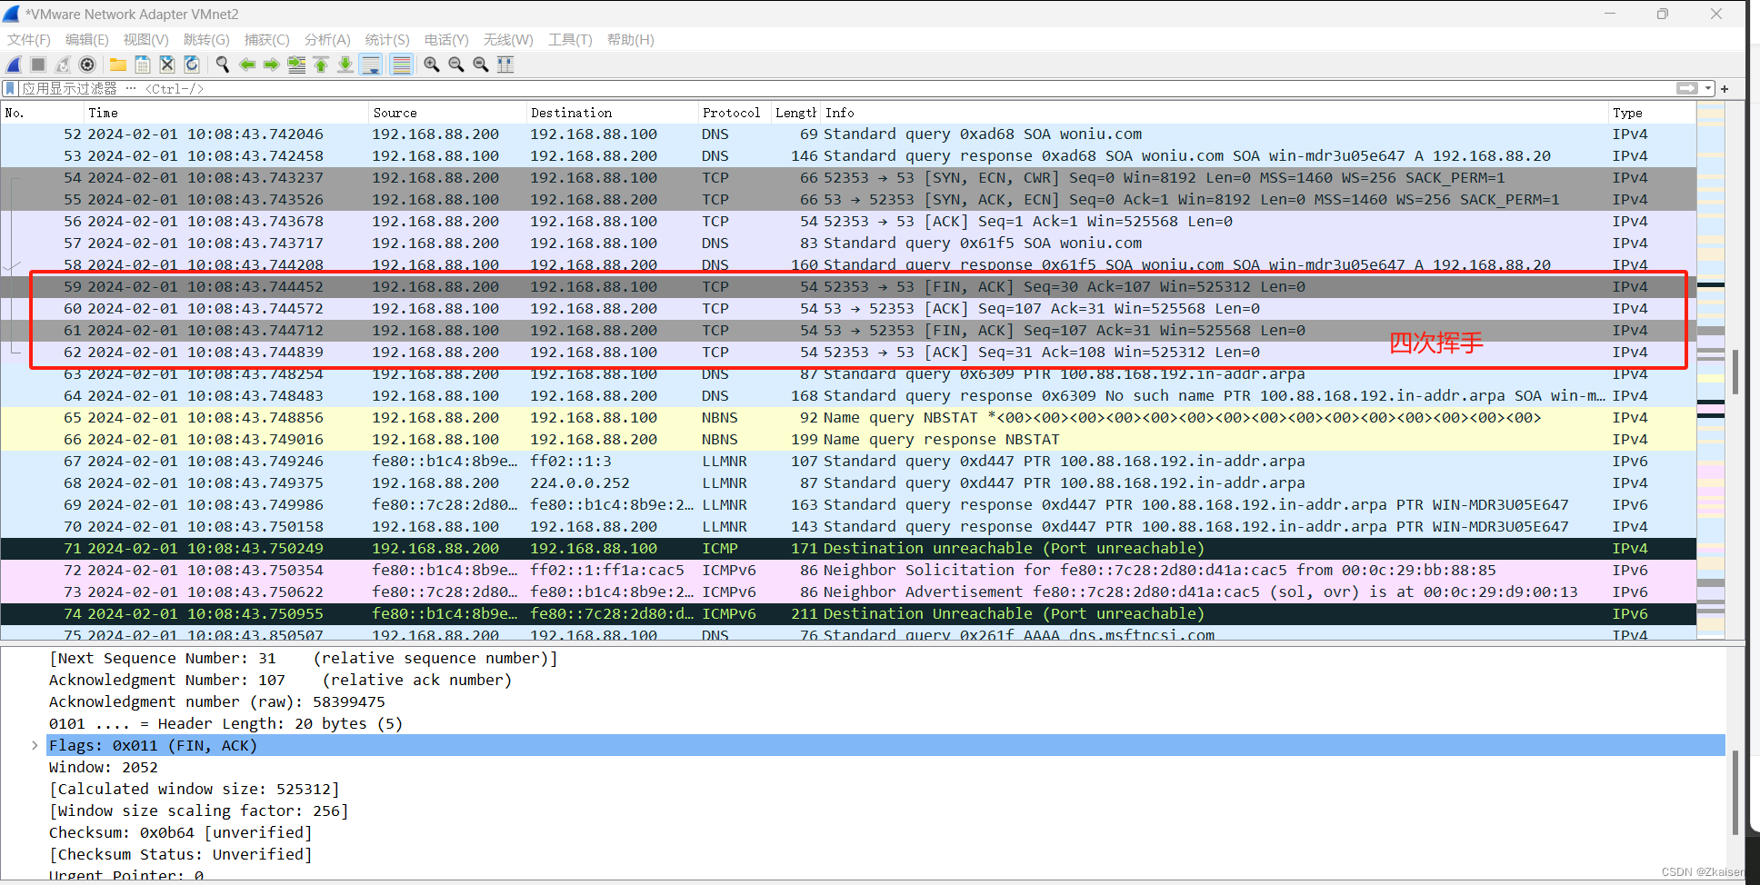Select packet 54 TCP SYN row
1760x885 pixels.
pos(847,178)
